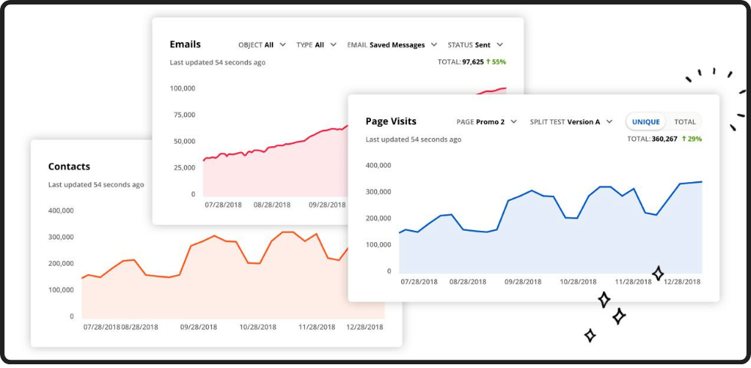Click the 100,000 axis label in Emails chart
Image resolution: width=751 pixels, height=368 pixels.
(182, 88)
